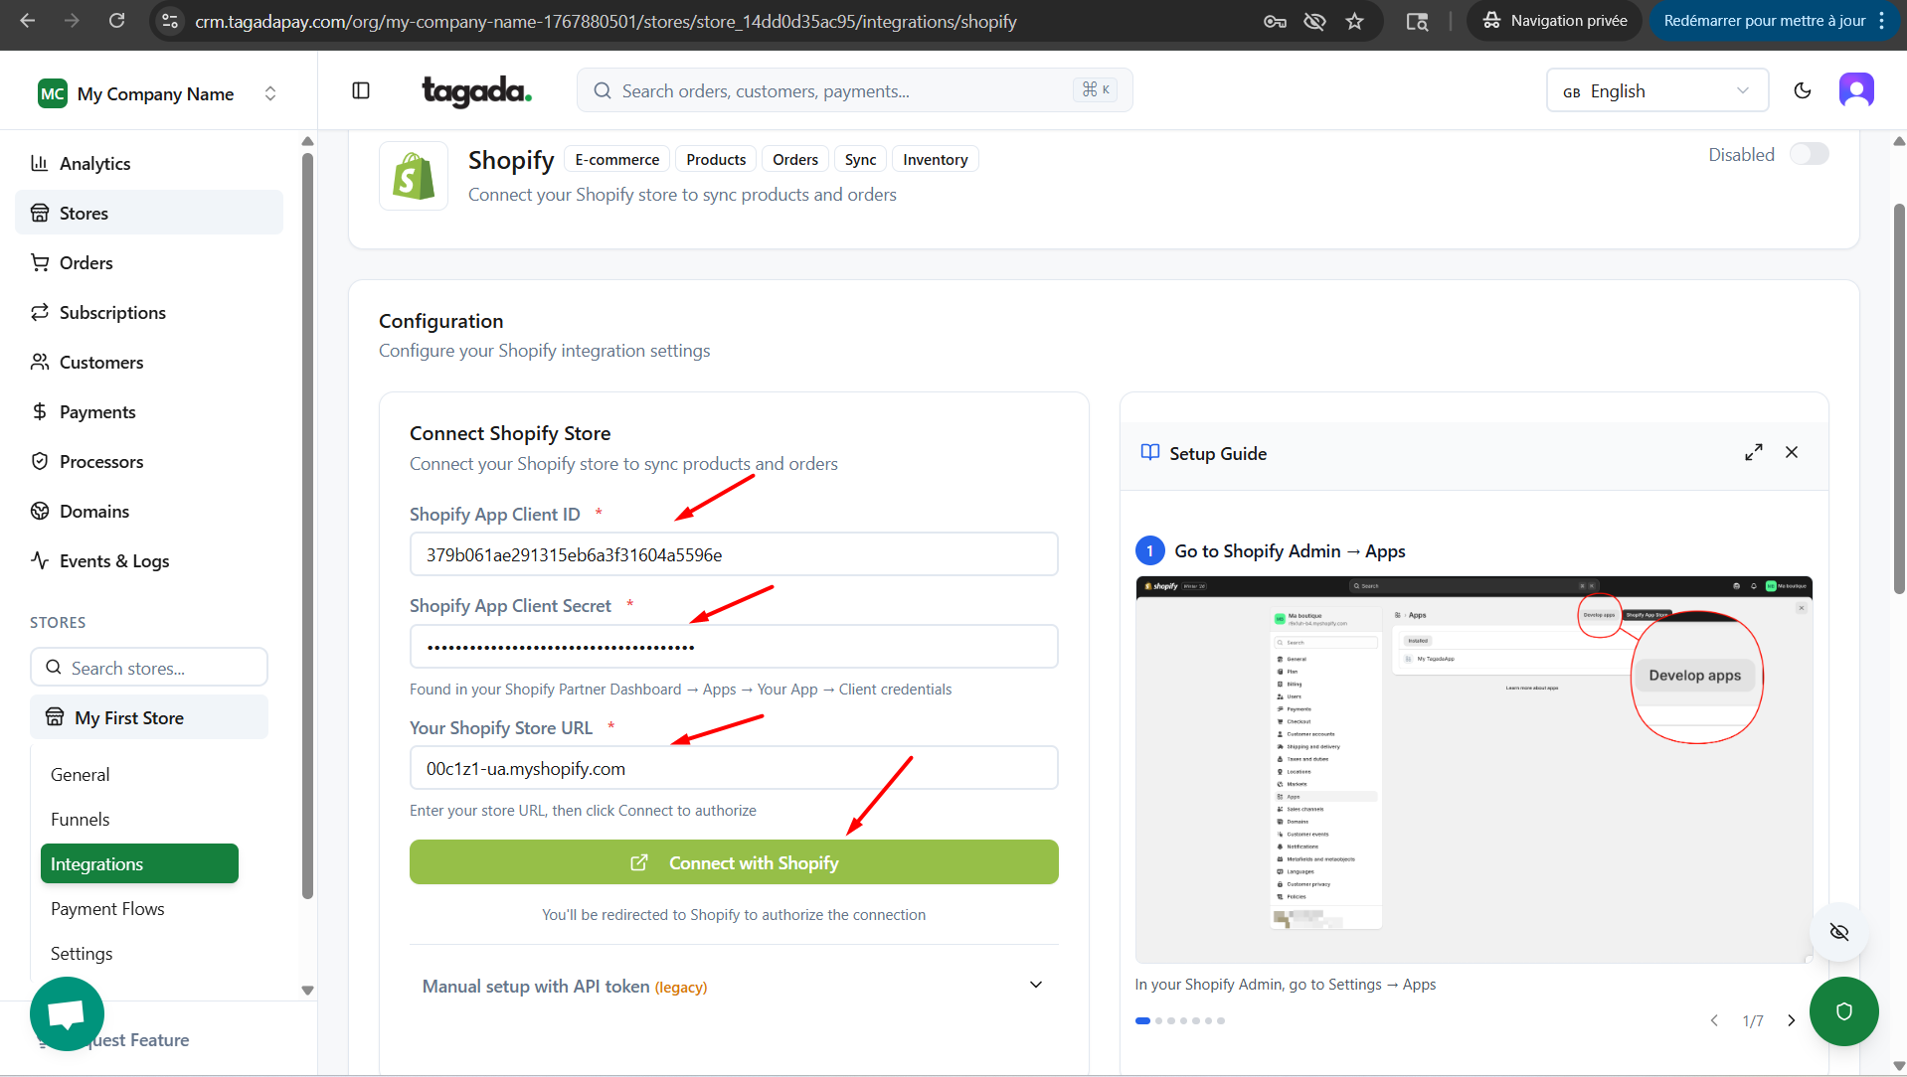This screenshot has height=1077, width=1907.
Task: Open the user profile avatar
Action: pyautogui.click(x=1855, y=90)
